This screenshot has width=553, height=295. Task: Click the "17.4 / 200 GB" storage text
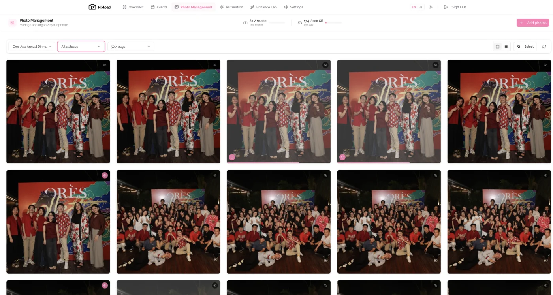coord(313,21)
